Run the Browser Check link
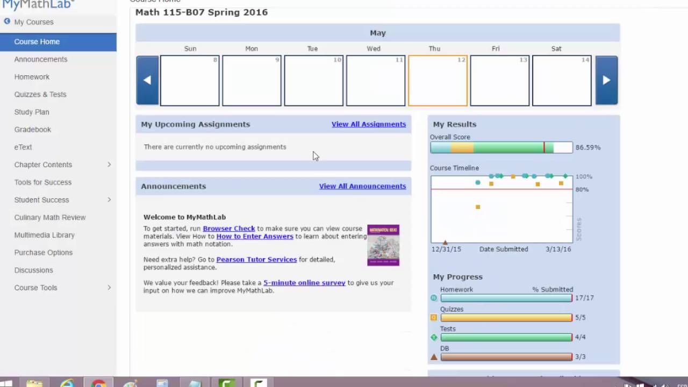Image resolution: width=688 pixels, height=387 pixels. pyautogui.click(x=229, y=228)
